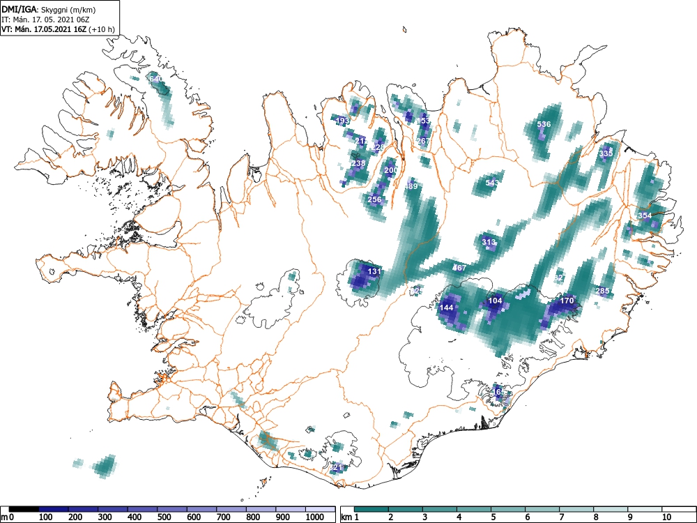
Task: Select the VT Mán. 17.05.2021 16Z line
Action: [58, 29]
